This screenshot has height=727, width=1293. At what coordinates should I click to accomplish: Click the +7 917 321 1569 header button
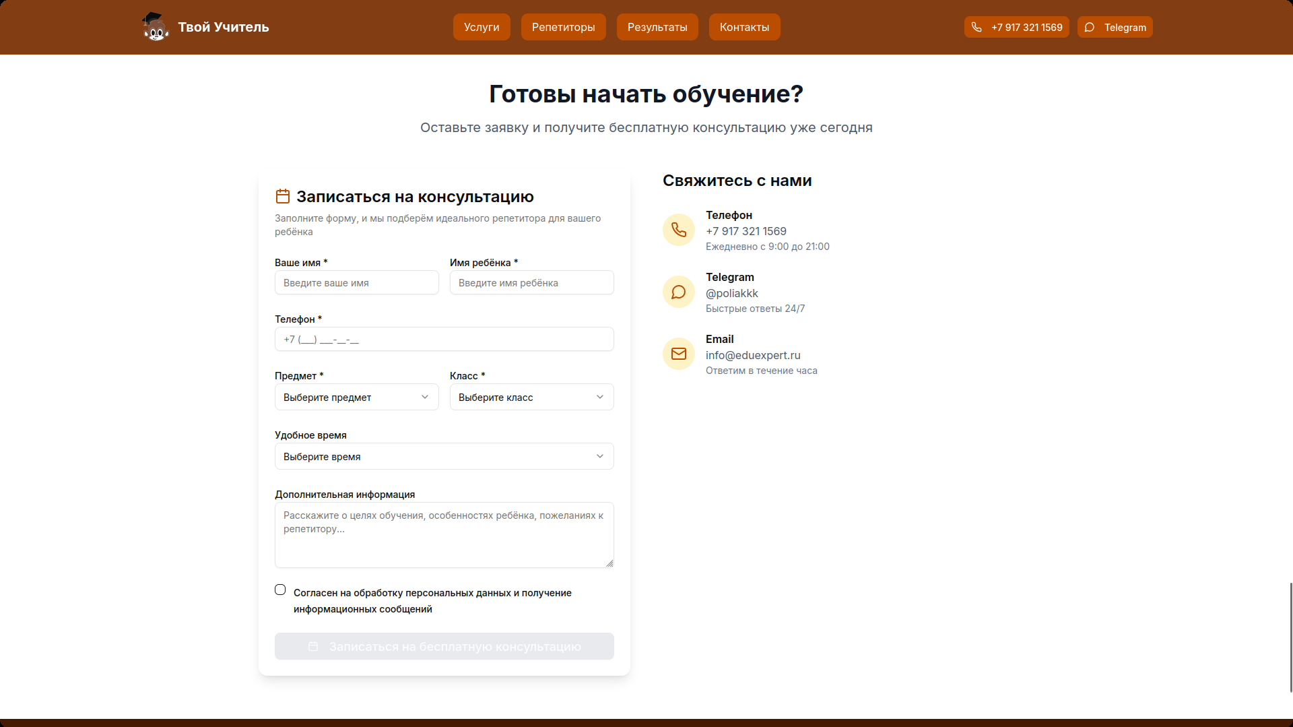(x=1016, y=27)
